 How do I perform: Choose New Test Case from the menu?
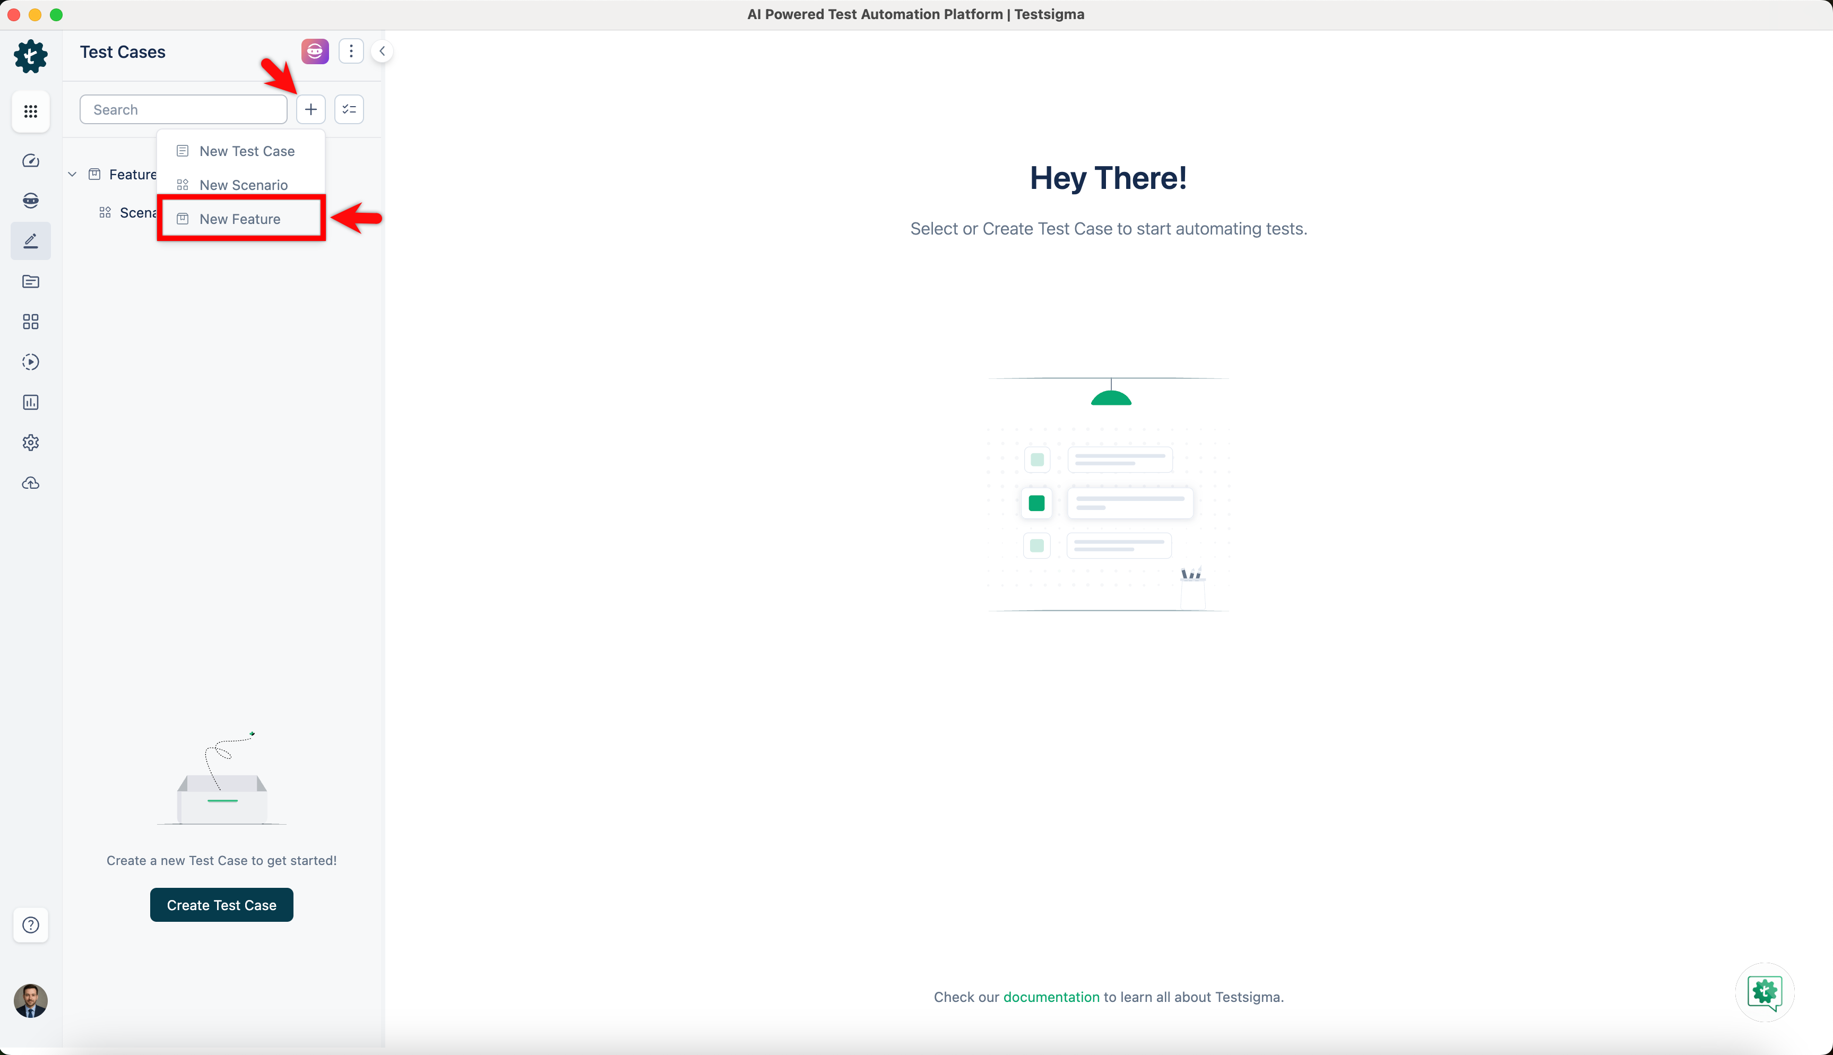coord(247,151)
